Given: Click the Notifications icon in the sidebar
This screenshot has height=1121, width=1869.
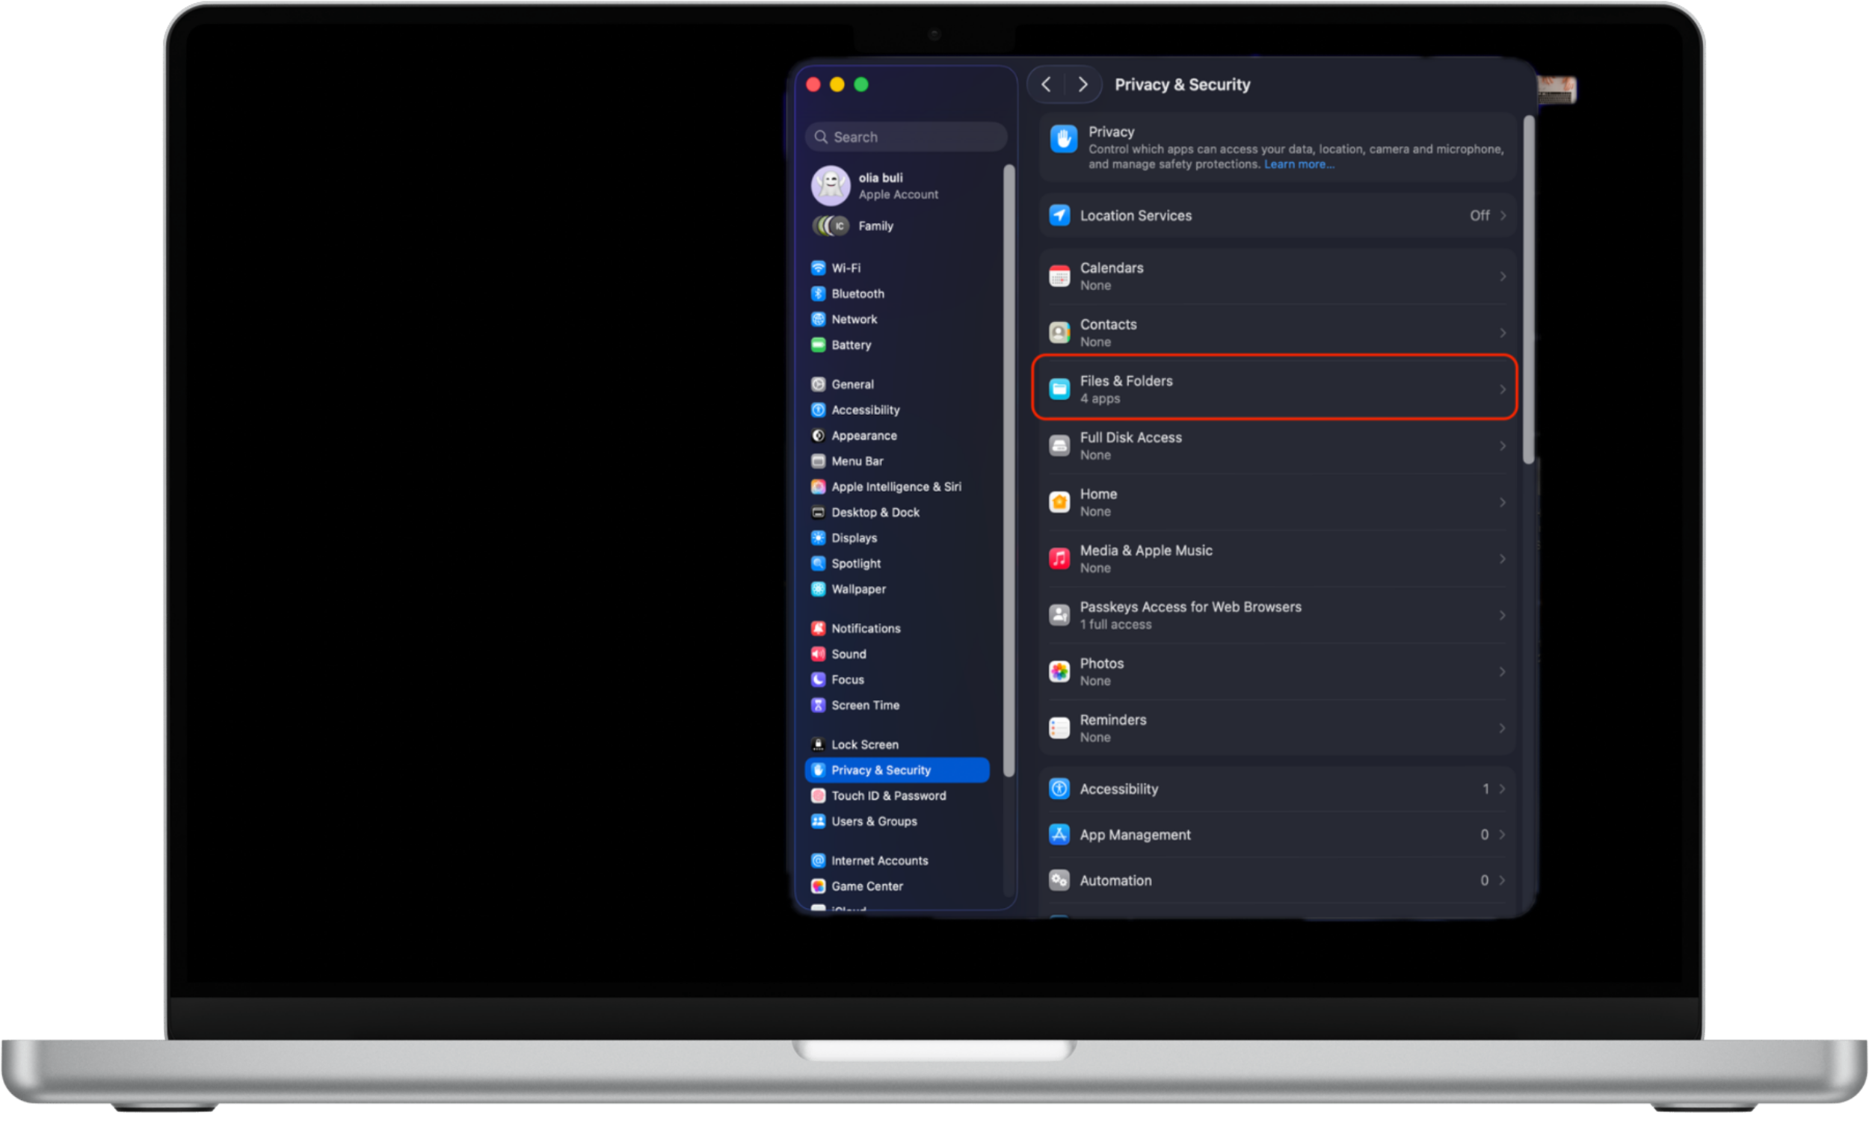Looking at the screenshot, I should coord(819,628).
